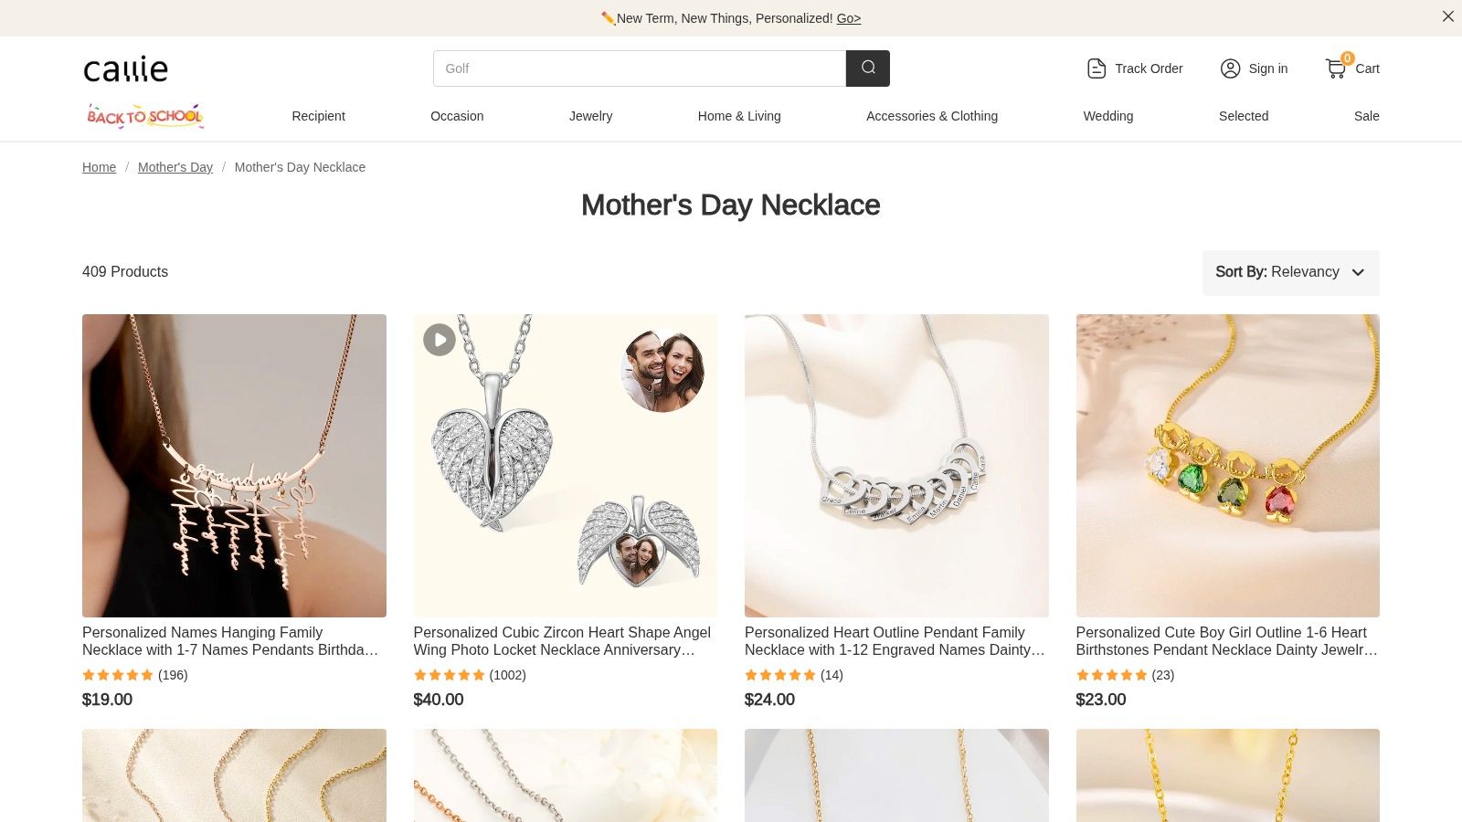The image size is (1462, 822).
Task: Open the Recipient menu
Action: click(x=318, y=116)
